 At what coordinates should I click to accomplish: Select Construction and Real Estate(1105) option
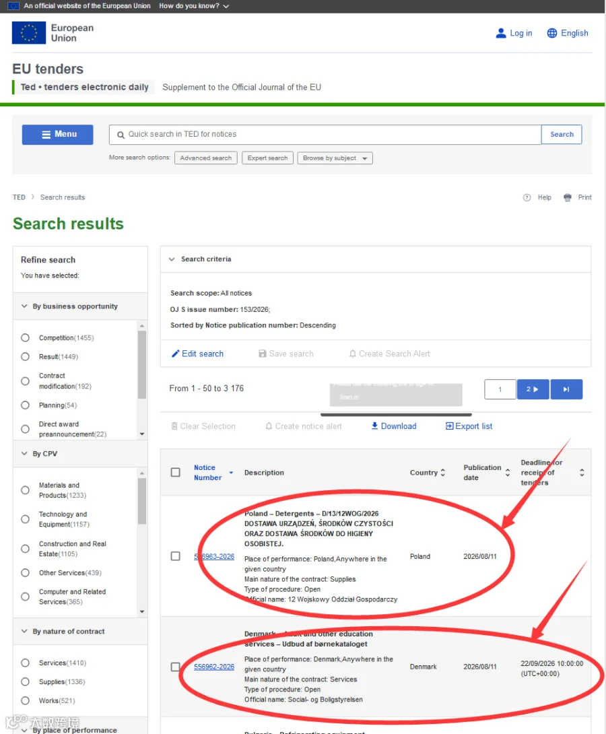pyautogui.click(x=26, y=549)
